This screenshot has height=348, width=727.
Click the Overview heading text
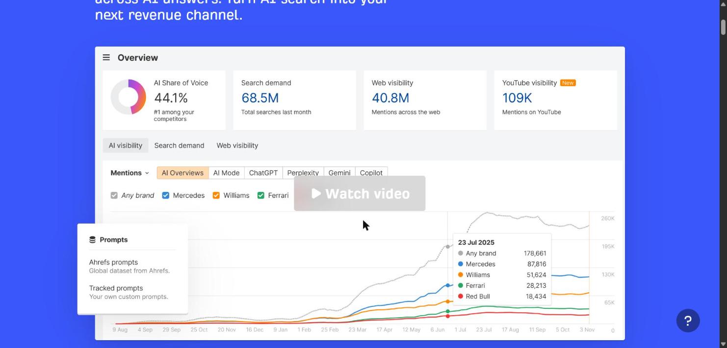tap(138, 58)
